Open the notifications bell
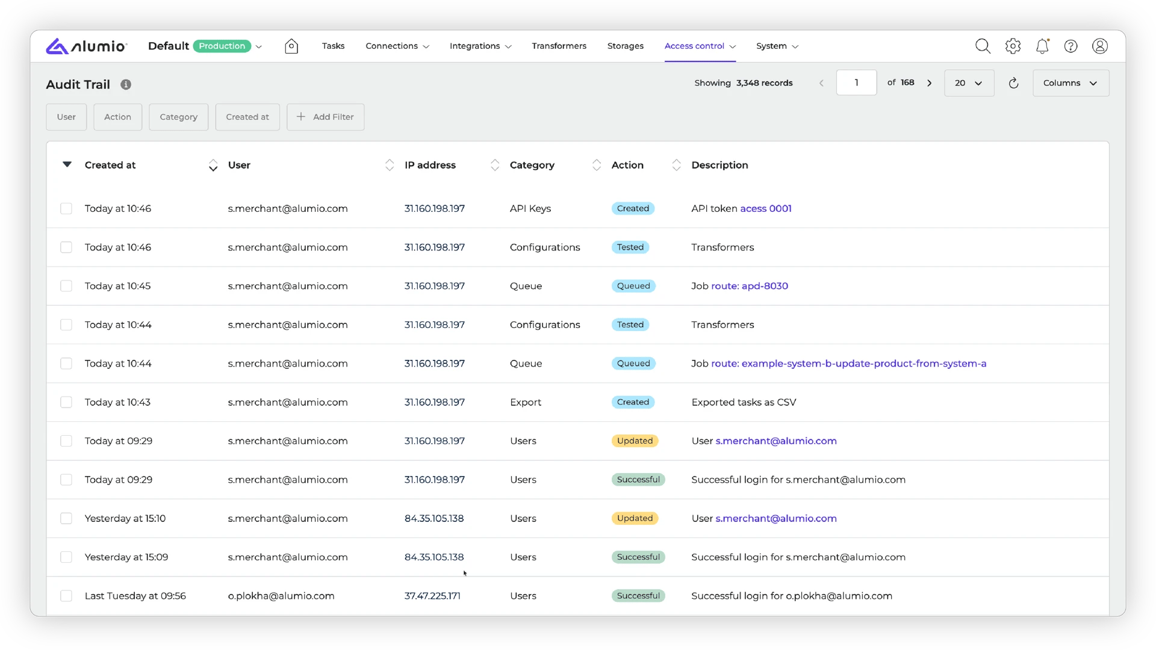Image resolution: width=1156 pixels, height=650 pixels. click(x=1042, y=46)
